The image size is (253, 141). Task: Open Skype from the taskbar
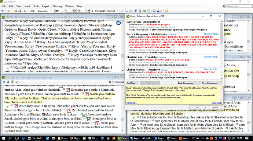[x=135, y=138]
